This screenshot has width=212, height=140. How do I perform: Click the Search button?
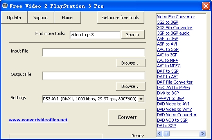click(133, 35)
